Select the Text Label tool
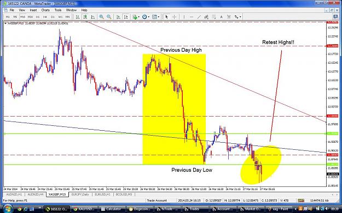 (x=229, y=17)
